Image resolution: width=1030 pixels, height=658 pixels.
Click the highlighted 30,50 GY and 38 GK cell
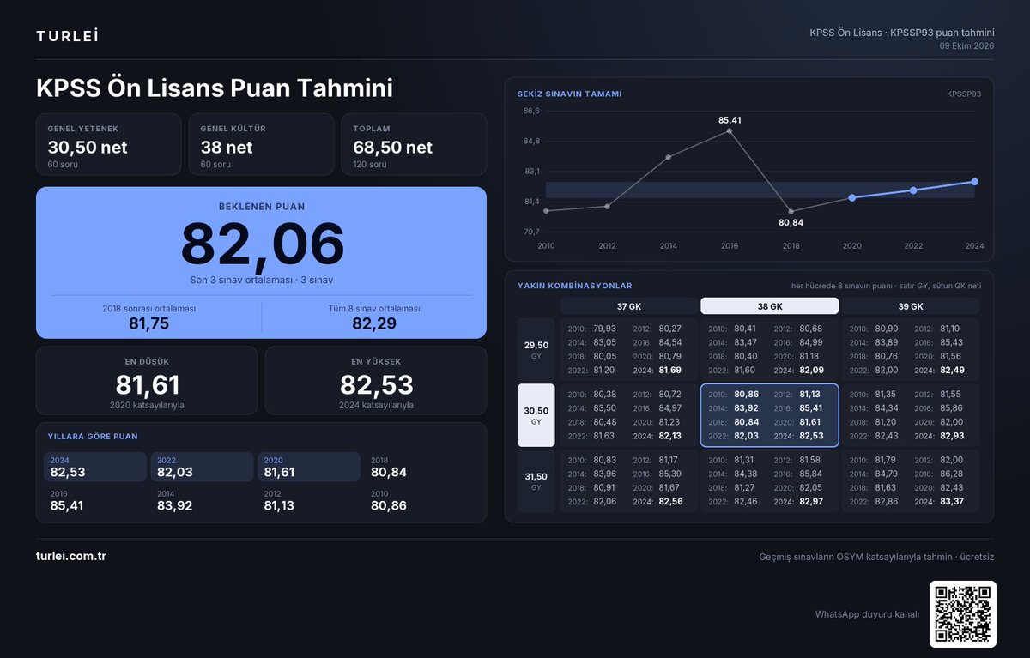coord(770,415)
